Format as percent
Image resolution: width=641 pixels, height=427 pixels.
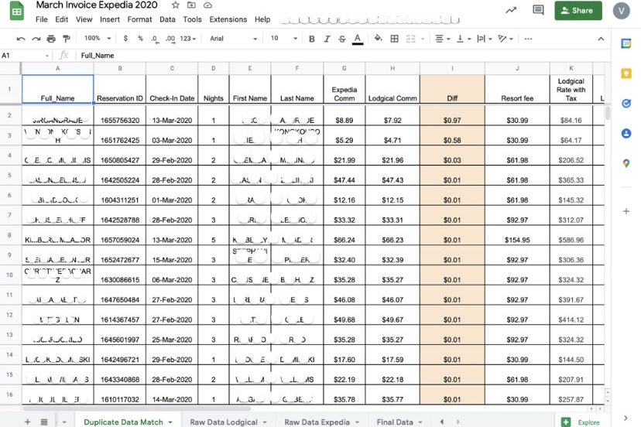(x=140, y=39)
